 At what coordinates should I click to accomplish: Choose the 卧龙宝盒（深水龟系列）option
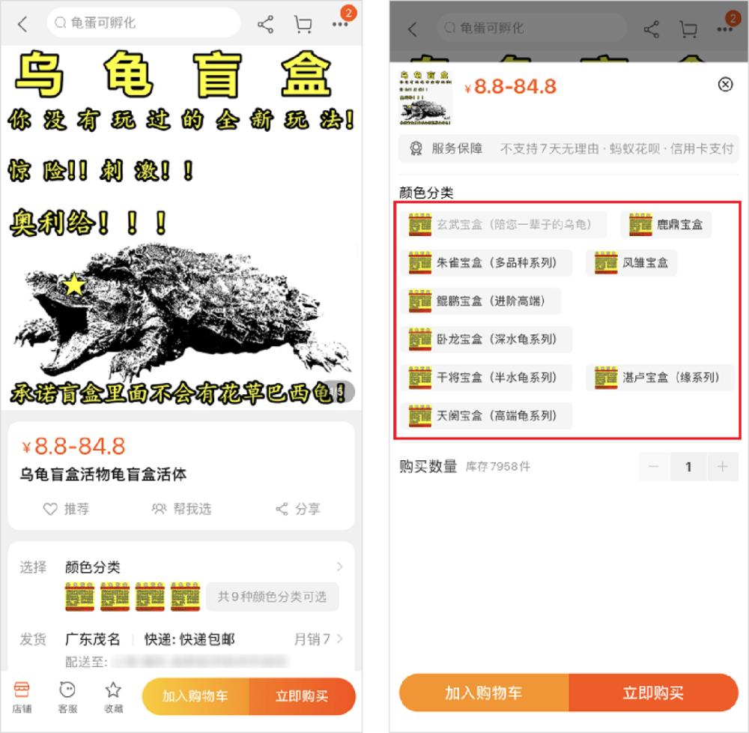point(486,340)
